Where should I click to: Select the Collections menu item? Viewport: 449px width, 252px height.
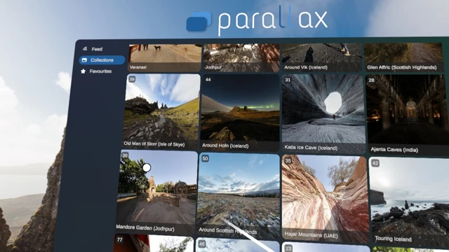[102, 60]
